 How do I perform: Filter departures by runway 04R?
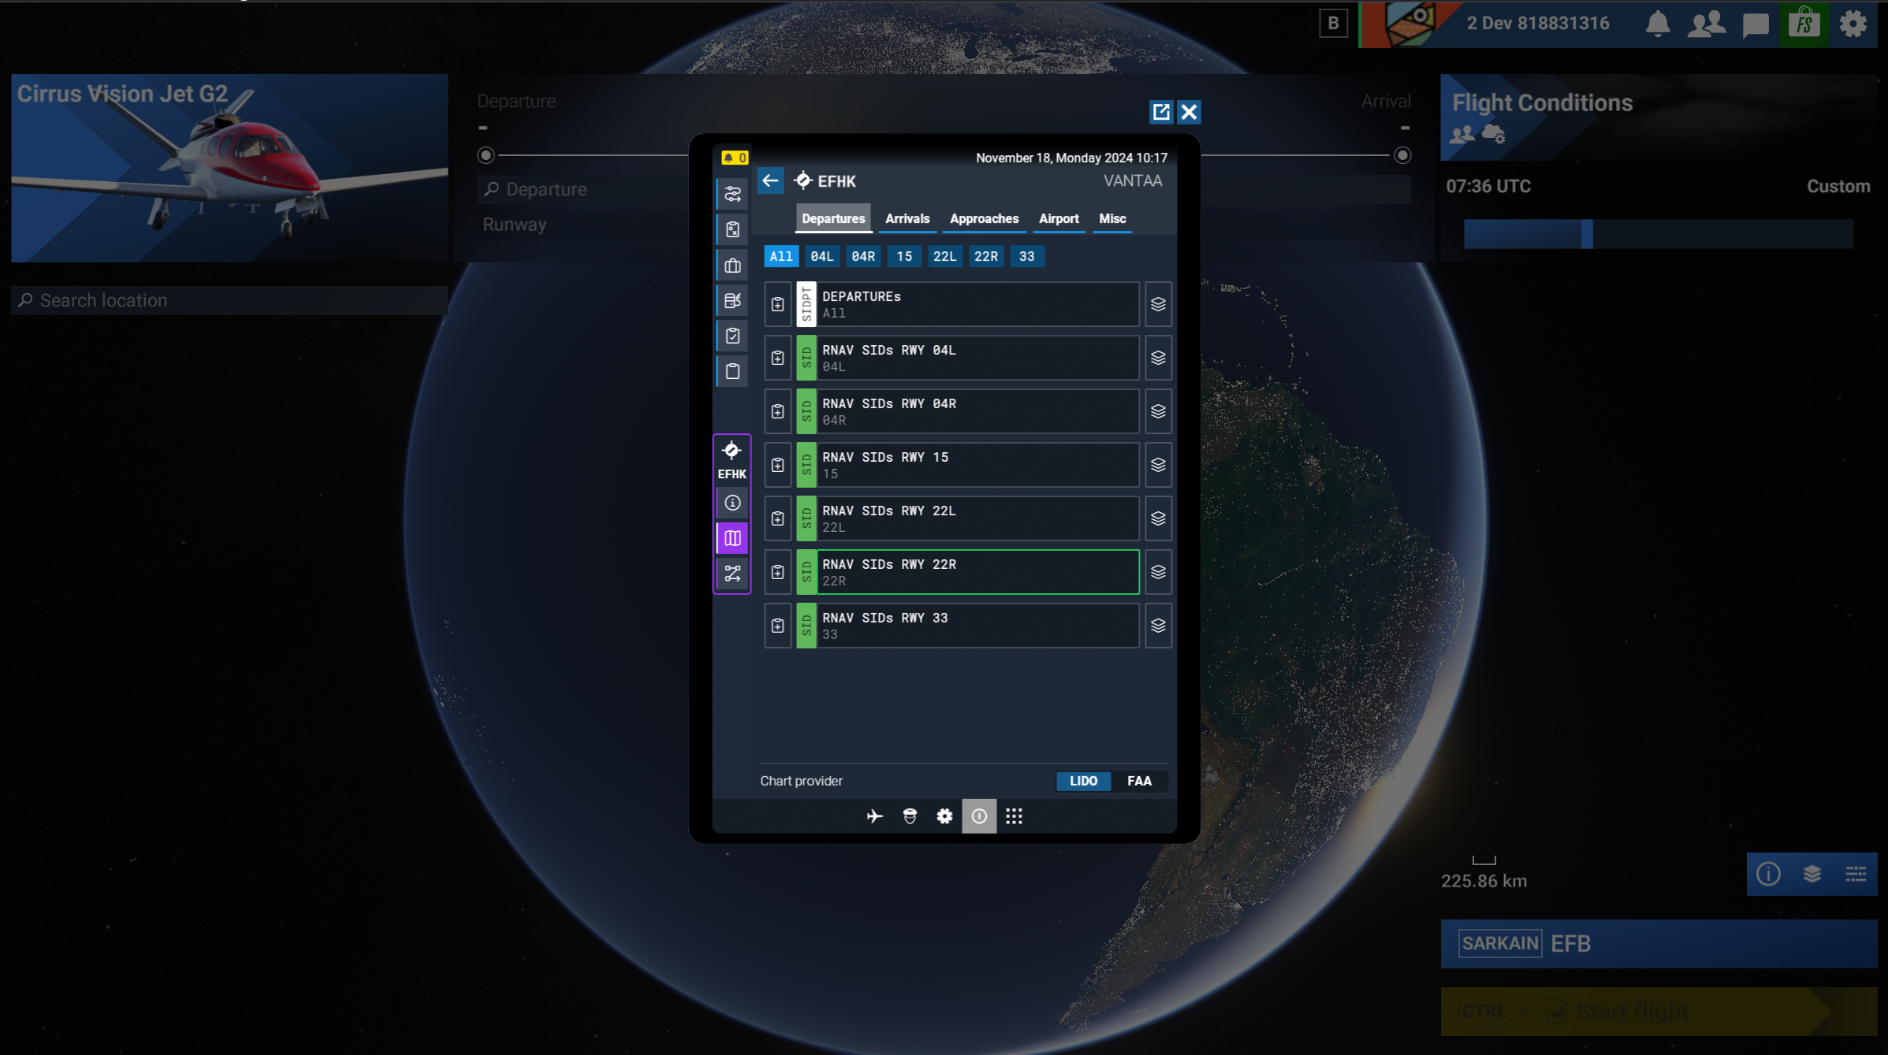pyautogui.click(x=862, y=256)
